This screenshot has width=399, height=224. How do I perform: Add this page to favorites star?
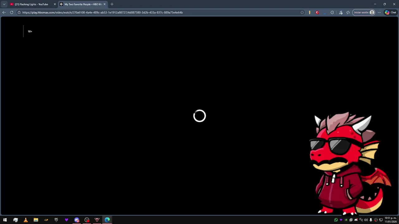tap(302, 12)
